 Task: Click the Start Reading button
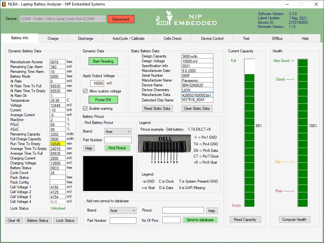coord(103,61)
